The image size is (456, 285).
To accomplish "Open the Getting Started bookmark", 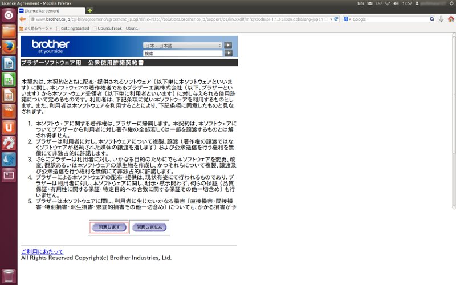I will pyautogui.click(x=73, y=28).
